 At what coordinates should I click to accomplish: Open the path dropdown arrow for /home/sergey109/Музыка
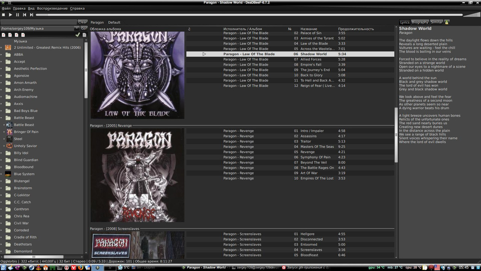77,28
